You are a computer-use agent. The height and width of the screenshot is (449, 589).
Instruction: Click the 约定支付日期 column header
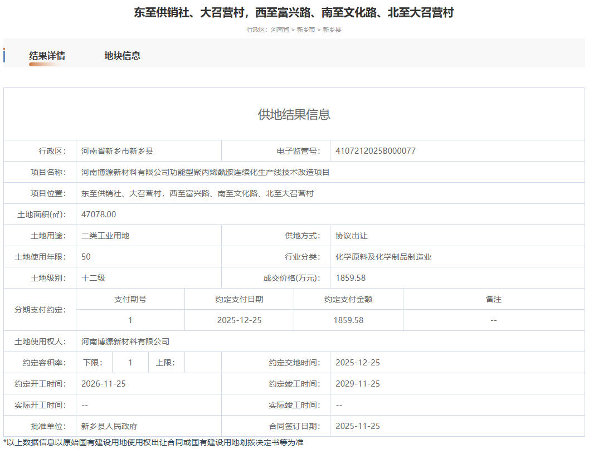[x=239, y=299]
